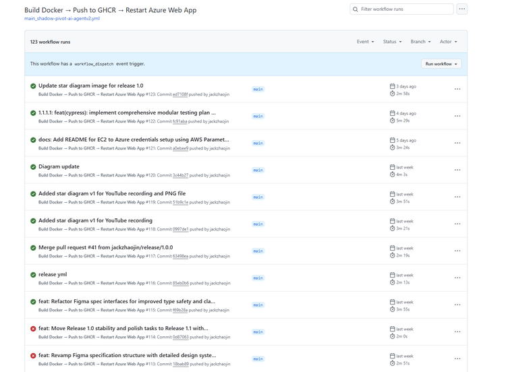506x372 pixels.
Task: Open menu for failed run #114
Action: (457, 332)
